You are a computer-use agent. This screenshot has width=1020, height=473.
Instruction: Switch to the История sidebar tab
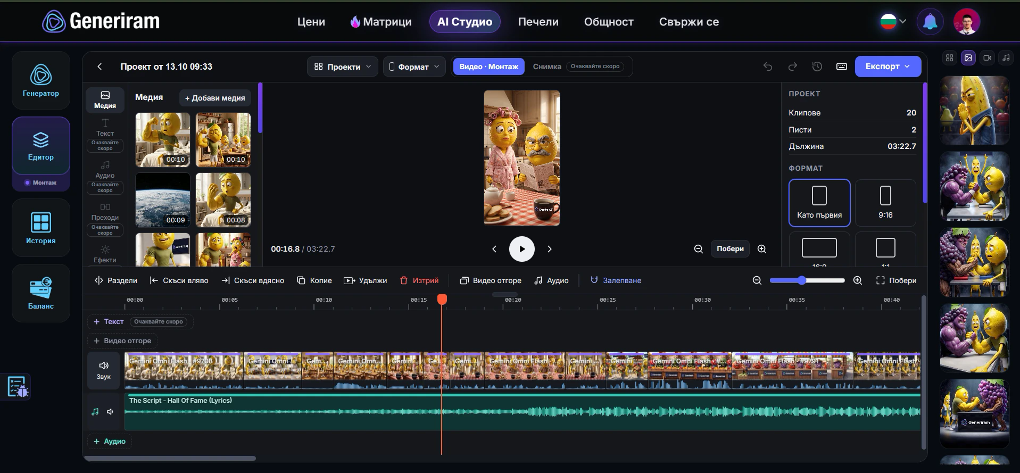pyautogui.click(x=41, y=228)
